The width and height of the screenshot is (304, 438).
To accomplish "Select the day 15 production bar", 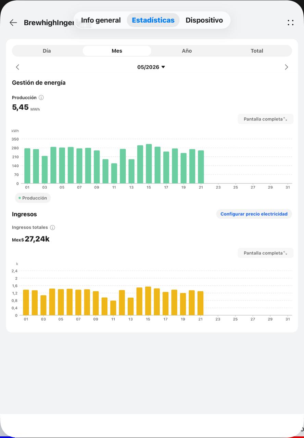I will 149,164.
